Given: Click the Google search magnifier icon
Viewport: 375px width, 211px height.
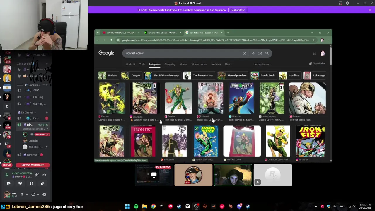Looking at the screenshot, I should 267,53.
